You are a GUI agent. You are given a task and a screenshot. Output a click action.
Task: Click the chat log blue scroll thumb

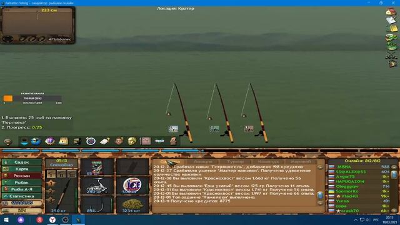(320, 196)
